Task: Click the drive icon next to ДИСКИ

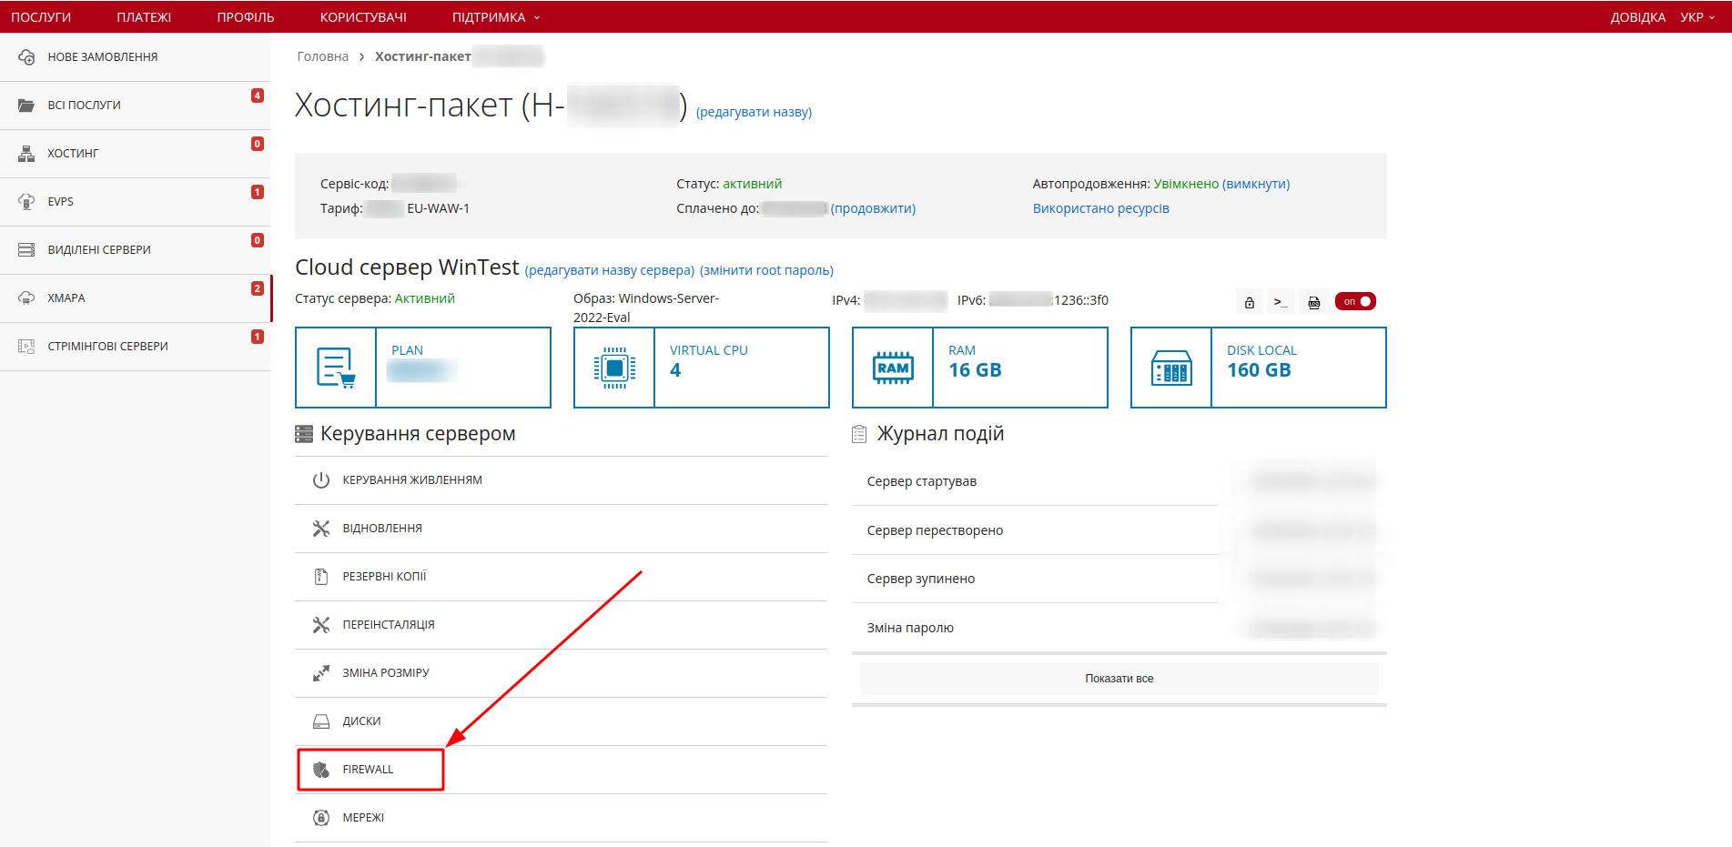Action: coord(321,721)
